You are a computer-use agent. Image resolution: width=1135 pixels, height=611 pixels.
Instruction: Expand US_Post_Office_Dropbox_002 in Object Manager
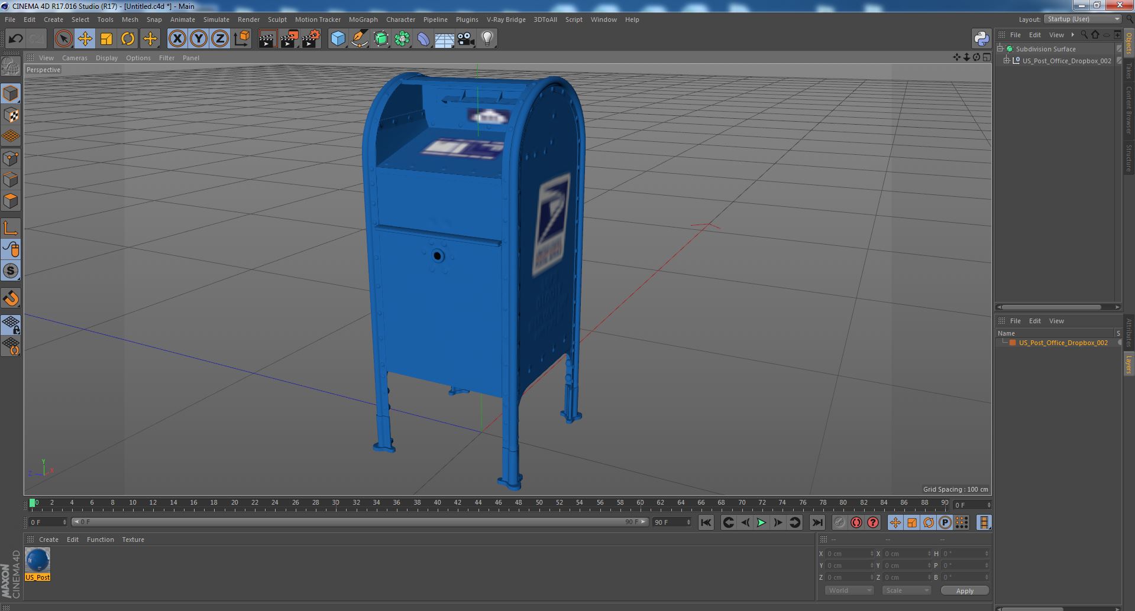(x=1007, y=60)
